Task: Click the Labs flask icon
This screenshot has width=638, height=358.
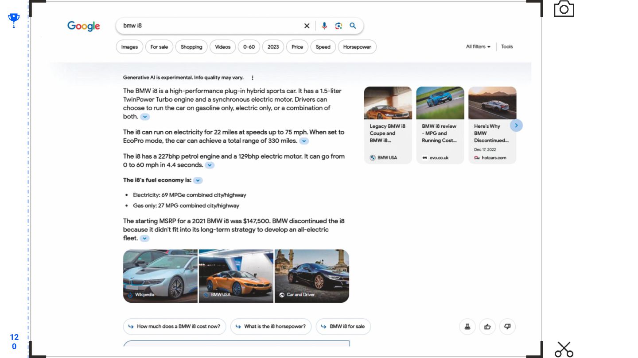Action: 467,327
